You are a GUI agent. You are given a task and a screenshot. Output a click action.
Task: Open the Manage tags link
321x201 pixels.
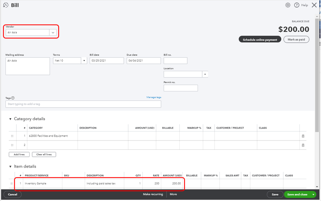coord(154,97)
